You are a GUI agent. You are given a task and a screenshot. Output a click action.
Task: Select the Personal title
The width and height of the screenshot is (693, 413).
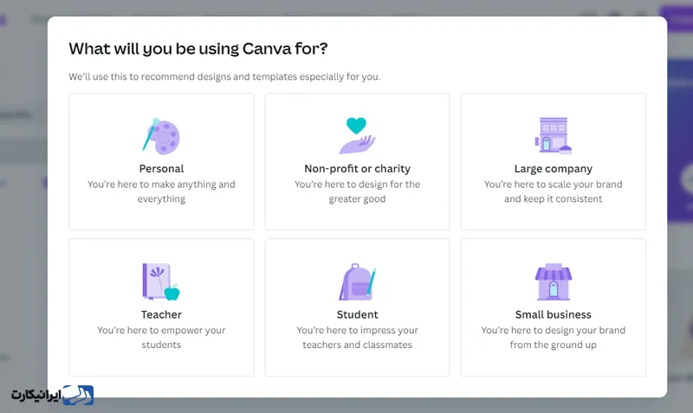coord(161,169)
